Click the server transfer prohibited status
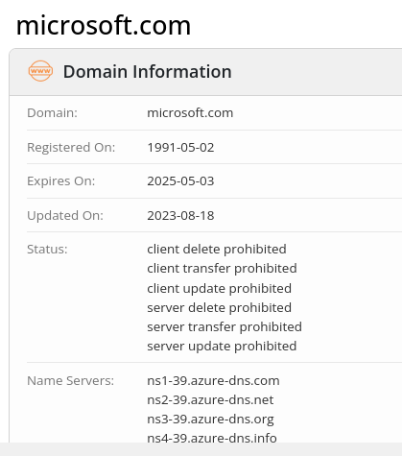Screen dimensions: 402x456 (225, 326)
